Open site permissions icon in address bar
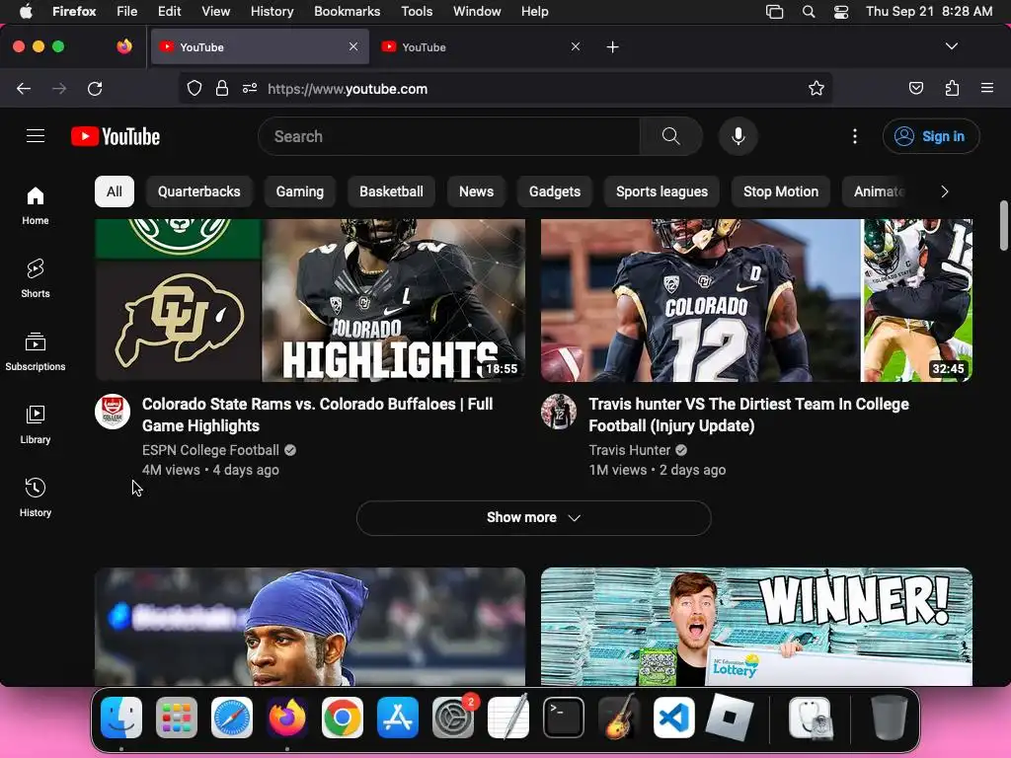 (250, 88)
